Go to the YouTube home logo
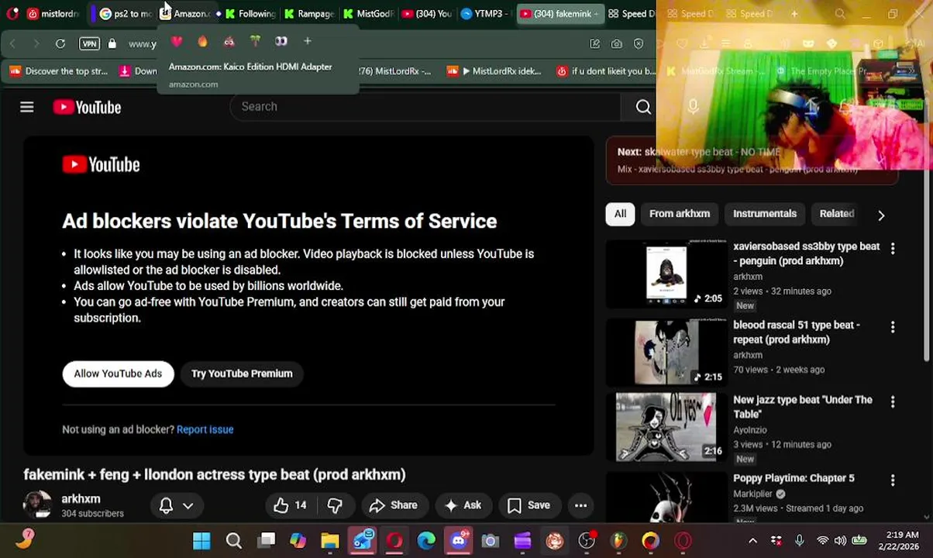This screenshot has height=558, width=933. [x=87, y=107]
